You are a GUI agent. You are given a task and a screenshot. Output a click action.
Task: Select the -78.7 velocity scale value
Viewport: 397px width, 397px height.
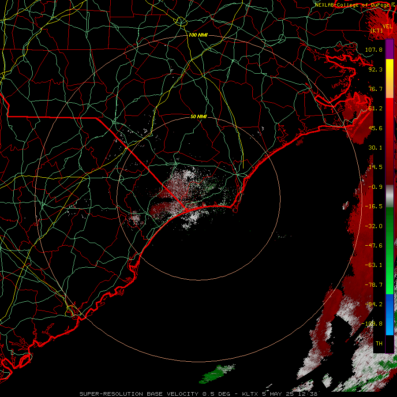point(374,285)
